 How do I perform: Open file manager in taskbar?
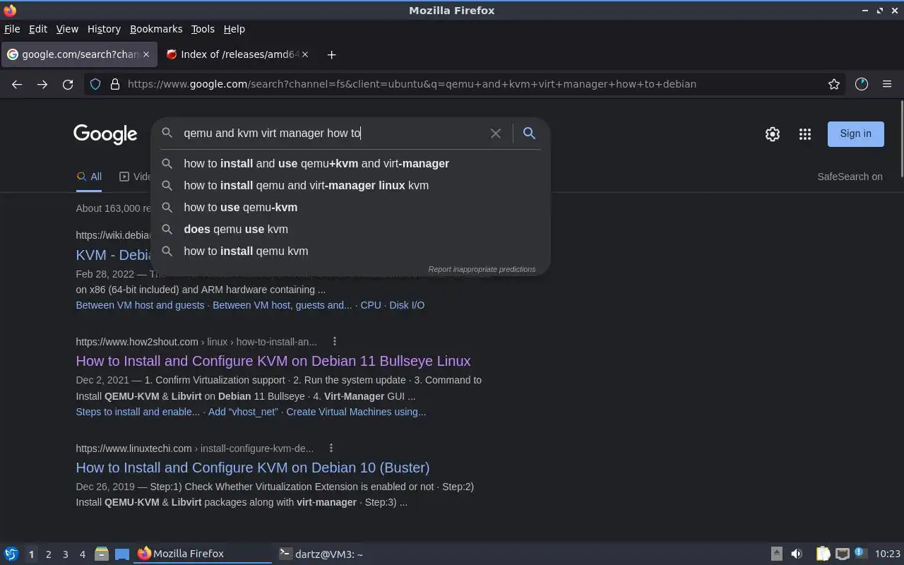101,554
